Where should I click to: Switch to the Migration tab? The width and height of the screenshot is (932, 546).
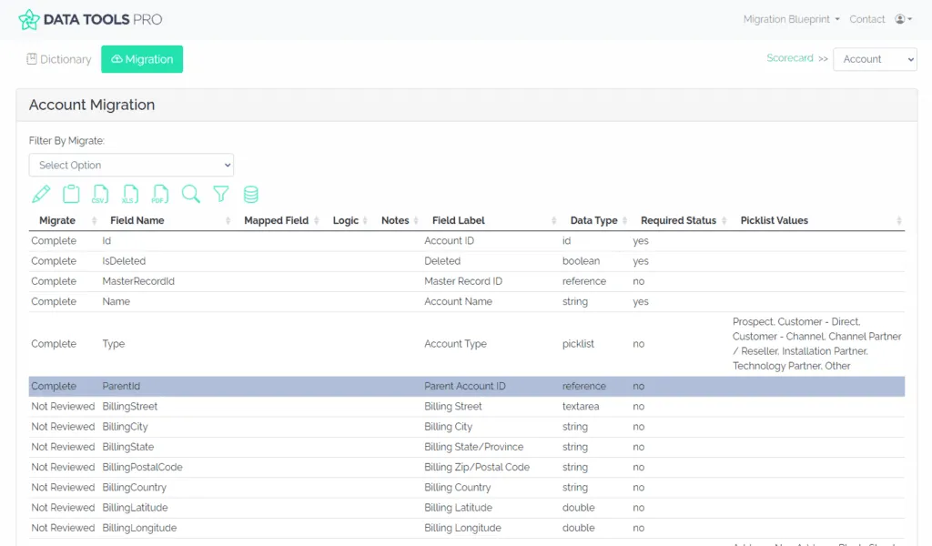click(142, 58)
